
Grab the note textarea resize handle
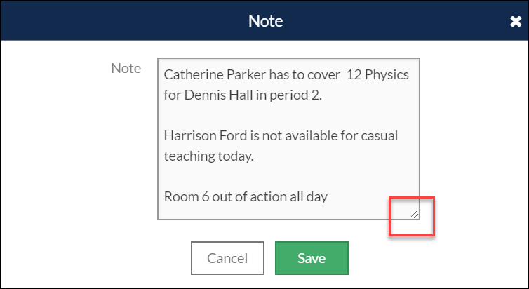[x=415, y=214]
